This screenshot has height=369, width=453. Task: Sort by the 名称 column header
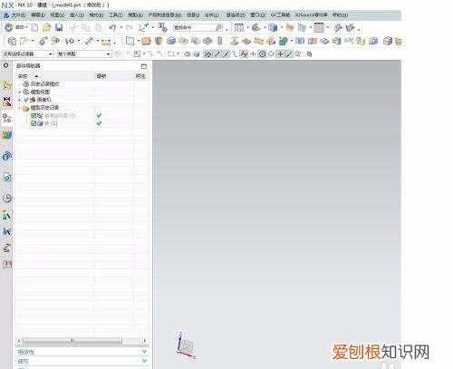coord(23,76)
